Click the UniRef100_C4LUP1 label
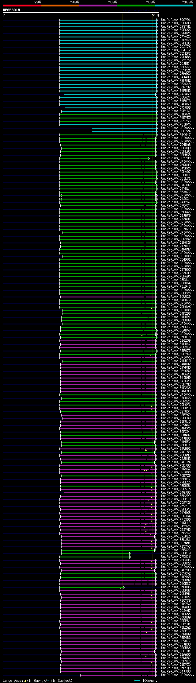 [x=176, y=317]
